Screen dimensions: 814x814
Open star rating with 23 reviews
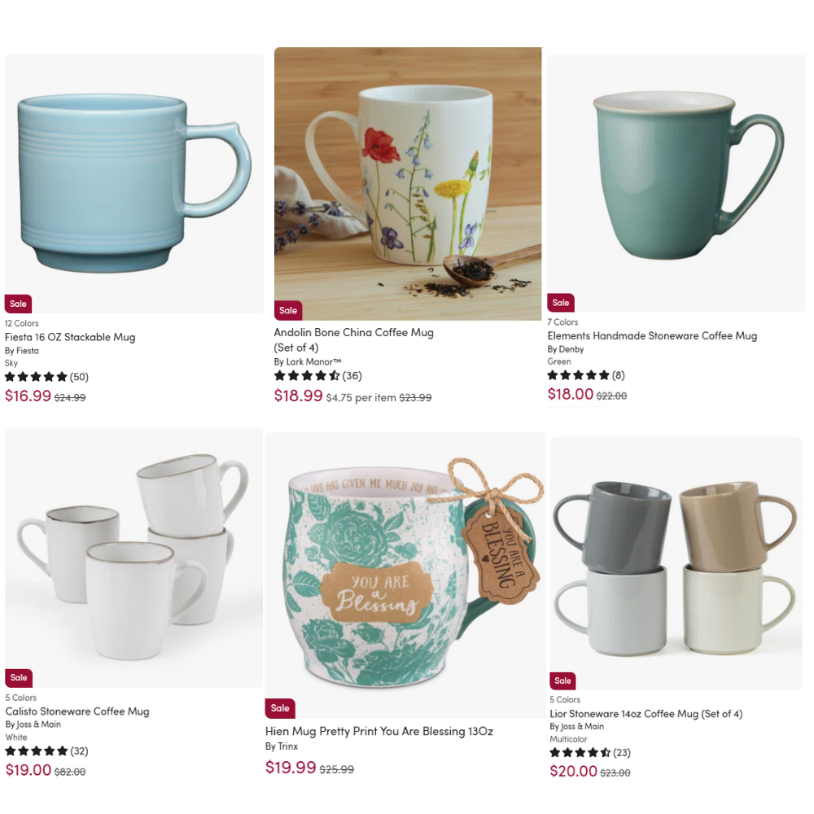589,753
